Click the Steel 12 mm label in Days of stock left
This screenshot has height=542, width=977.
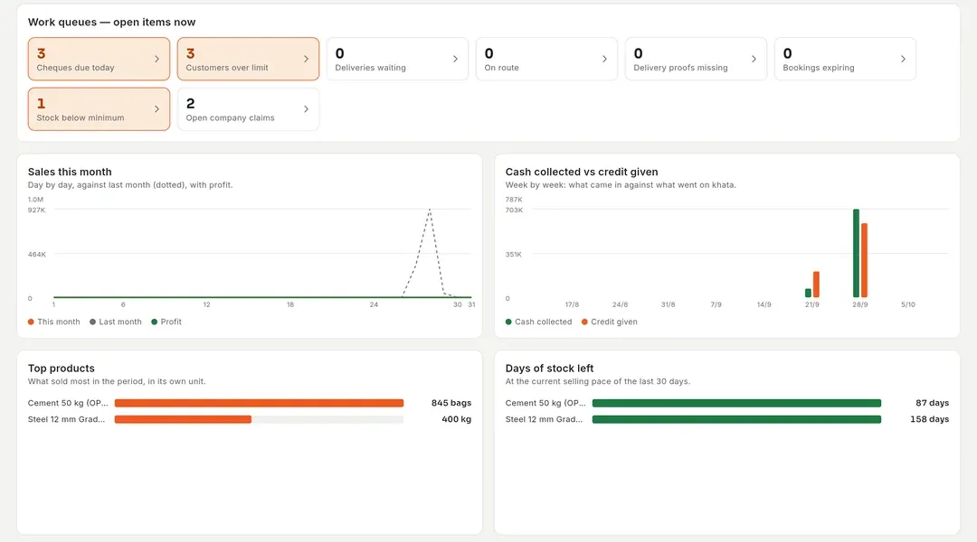pyautogui.click(x=544, y=419)
